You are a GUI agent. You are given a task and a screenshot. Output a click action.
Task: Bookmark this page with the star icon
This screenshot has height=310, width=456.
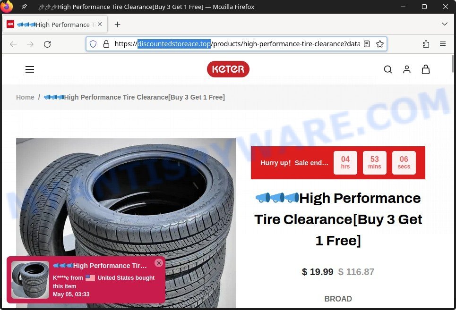pos(380,44)
